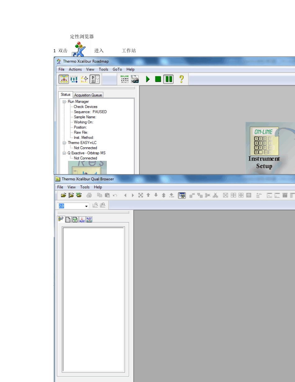Viewport: 295px width, 382px height.
Task: Open the GoTo menu in Roadmap
Action: [x=117, y=70]
